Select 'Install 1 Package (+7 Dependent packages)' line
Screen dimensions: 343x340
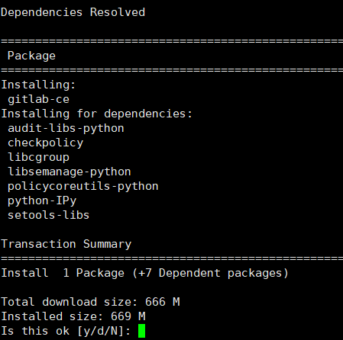[144, 273]
